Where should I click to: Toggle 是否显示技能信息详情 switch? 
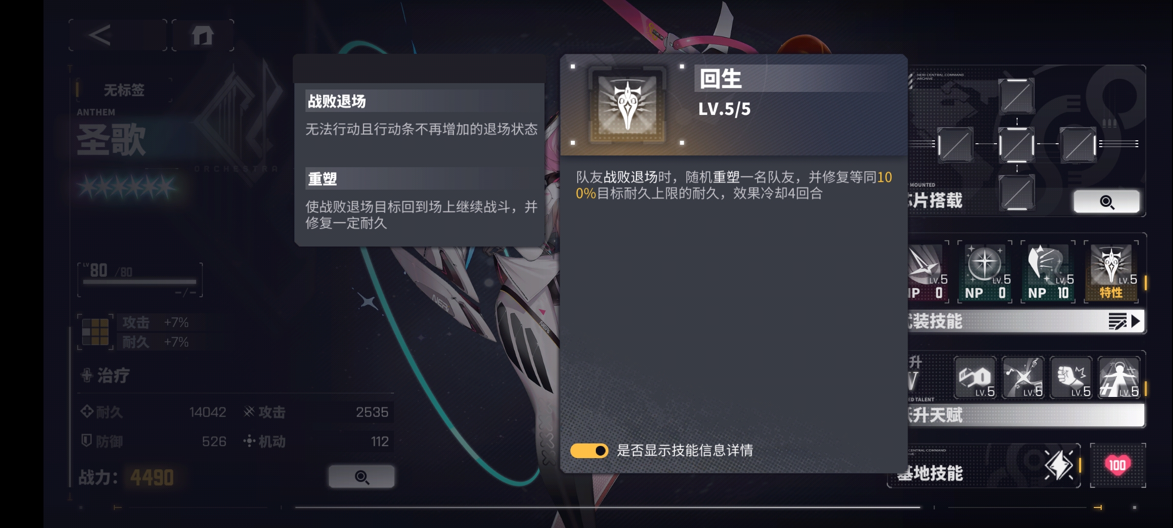pos(589,450)
